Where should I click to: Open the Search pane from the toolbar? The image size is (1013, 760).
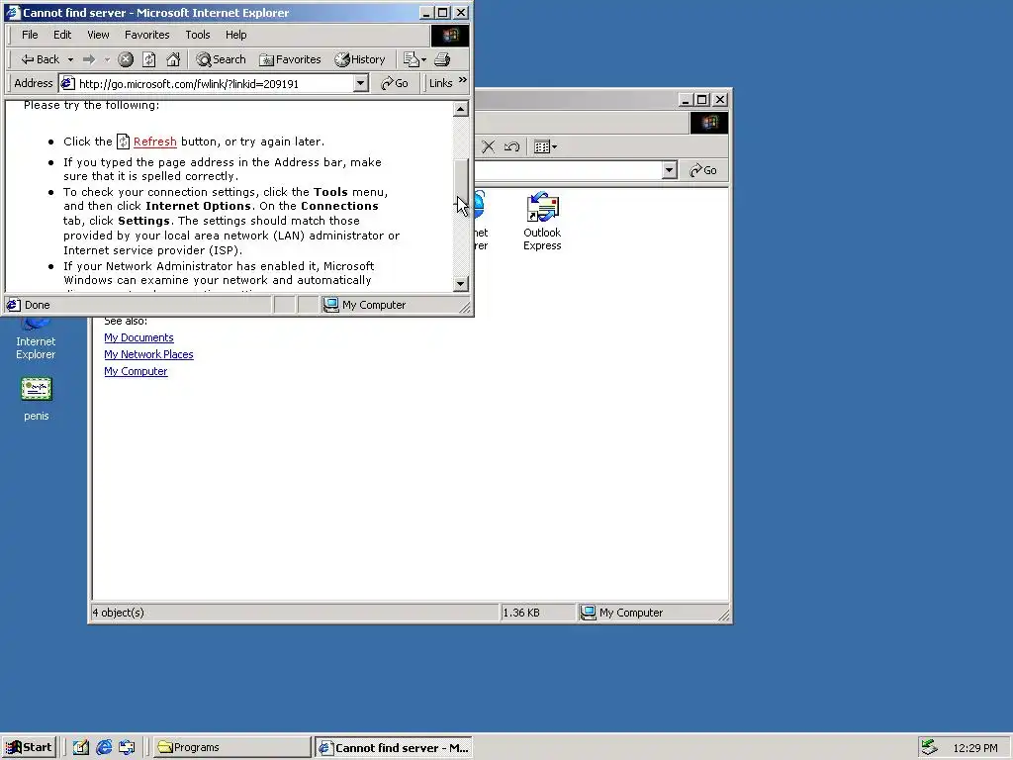221,59
